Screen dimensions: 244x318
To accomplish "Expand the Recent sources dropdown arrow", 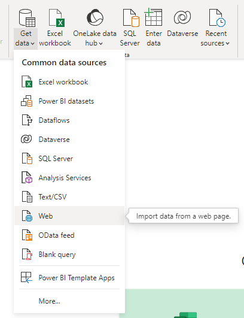I will pos(228,43).
